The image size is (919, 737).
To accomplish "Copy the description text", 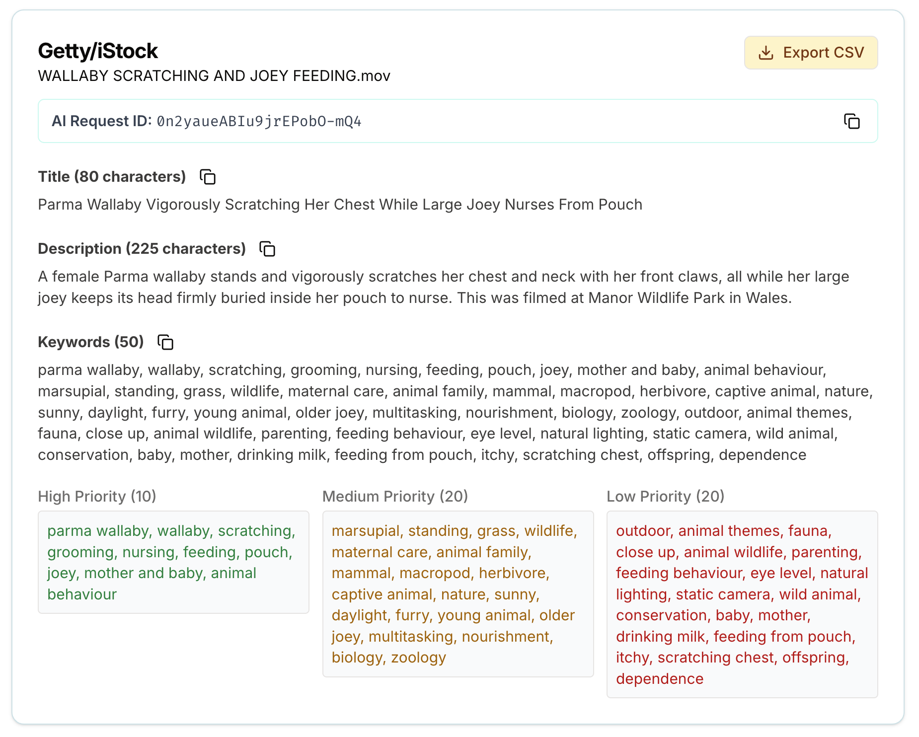I will tap(267, 249).
